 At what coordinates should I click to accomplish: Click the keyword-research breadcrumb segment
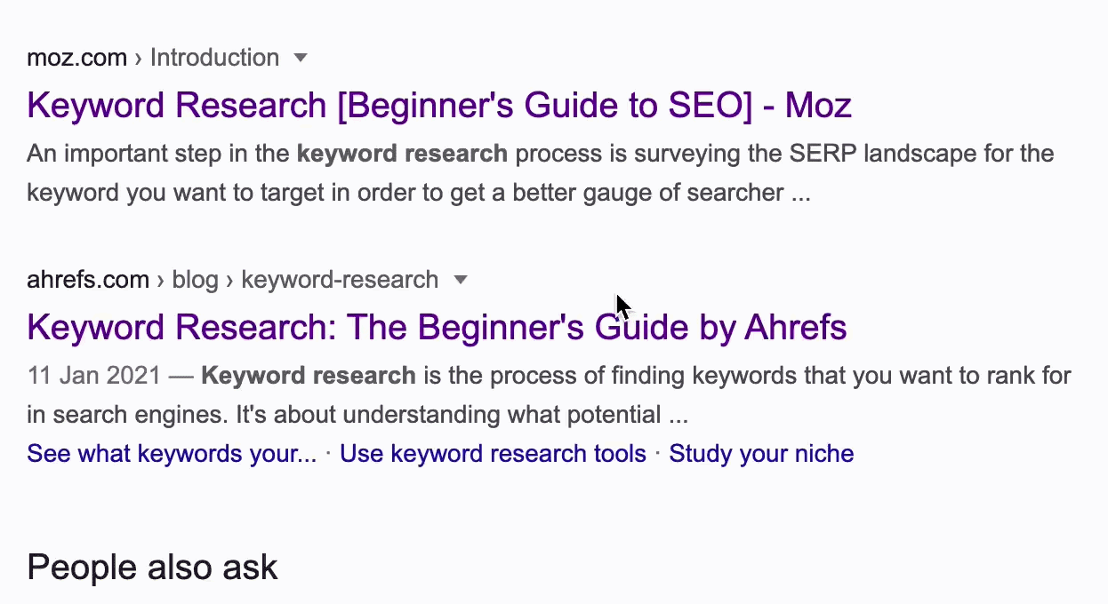tap(340, 279)
